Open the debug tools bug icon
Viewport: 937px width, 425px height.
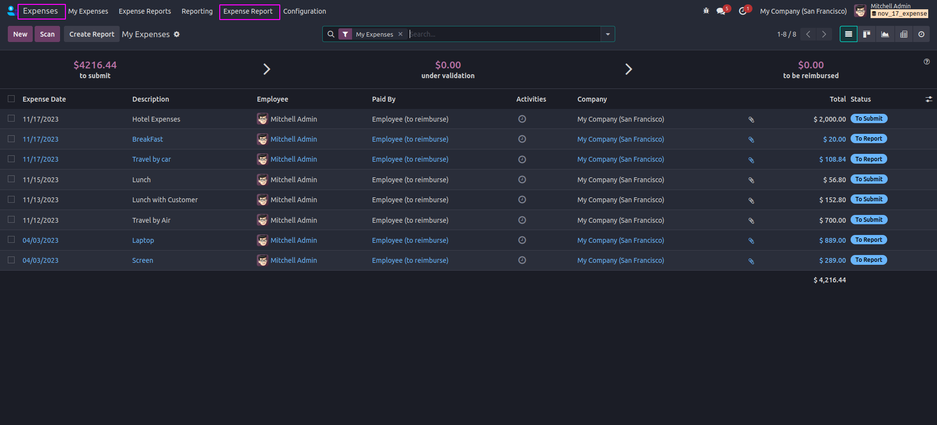pyautogui.click(x=706, y=11)
